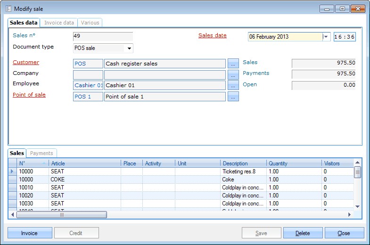This screenshot has width=370, height=245.
Task: Expand the Document type dropdown
Action: [129, 48]
